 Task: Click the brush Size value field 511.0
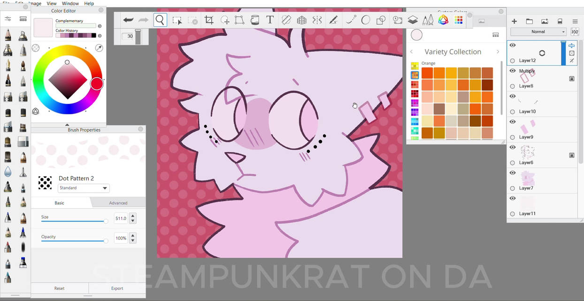[x=121, y=218]
